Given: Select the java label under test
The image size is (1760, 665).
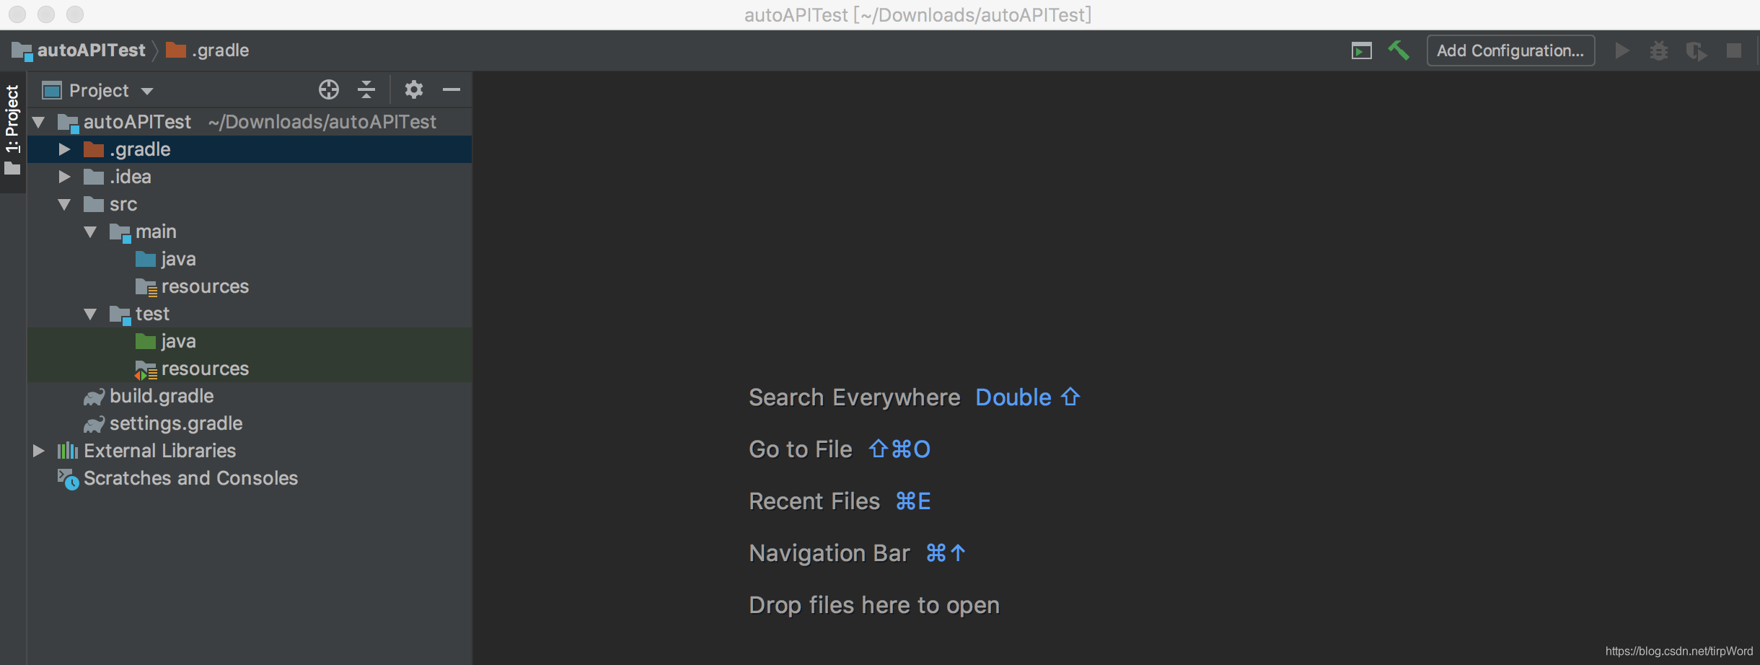Looking at the screenshot, I should [178, 342].
